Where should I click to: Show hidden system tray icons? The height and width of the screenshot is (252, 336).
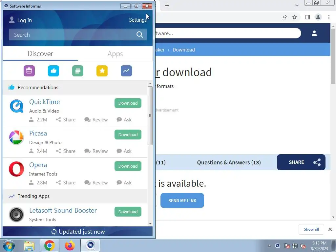coord(269,246)
